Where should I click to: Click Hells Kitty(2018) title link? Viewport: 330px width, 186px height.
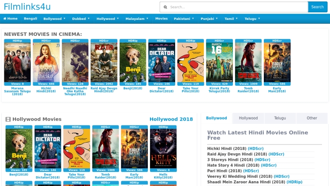coord(163,176)
